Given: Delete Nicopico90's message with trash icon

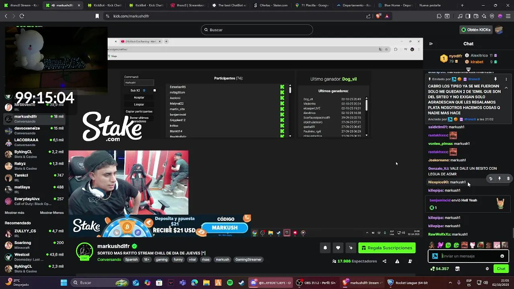Looking at the screenshot, I should click(x=508, y=179).
